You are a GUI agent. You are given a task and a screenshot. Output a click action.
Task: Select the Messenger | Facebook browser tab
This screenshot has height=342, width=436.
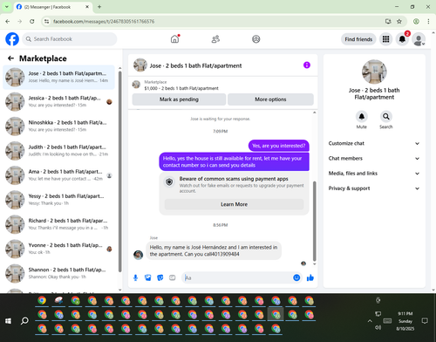(53, 7)
